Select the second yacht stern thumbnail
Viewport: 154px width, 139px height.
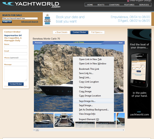tap(64, 120)
